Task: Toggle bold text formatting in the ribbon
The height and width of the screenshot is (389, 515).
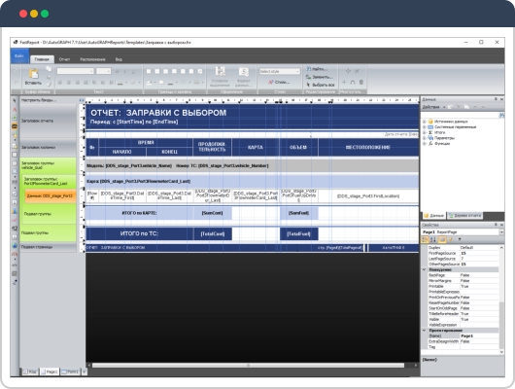Action: click(117, 71)
